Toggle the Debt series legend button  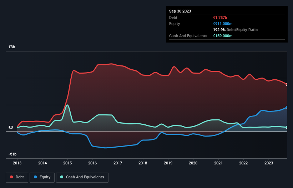click(17, 177)
